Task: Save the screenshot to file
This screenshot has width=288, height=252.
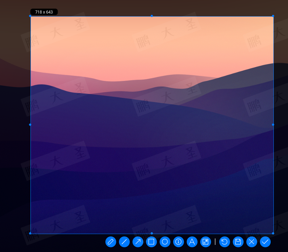Action: pyautogui.click(x=238, y=242)
